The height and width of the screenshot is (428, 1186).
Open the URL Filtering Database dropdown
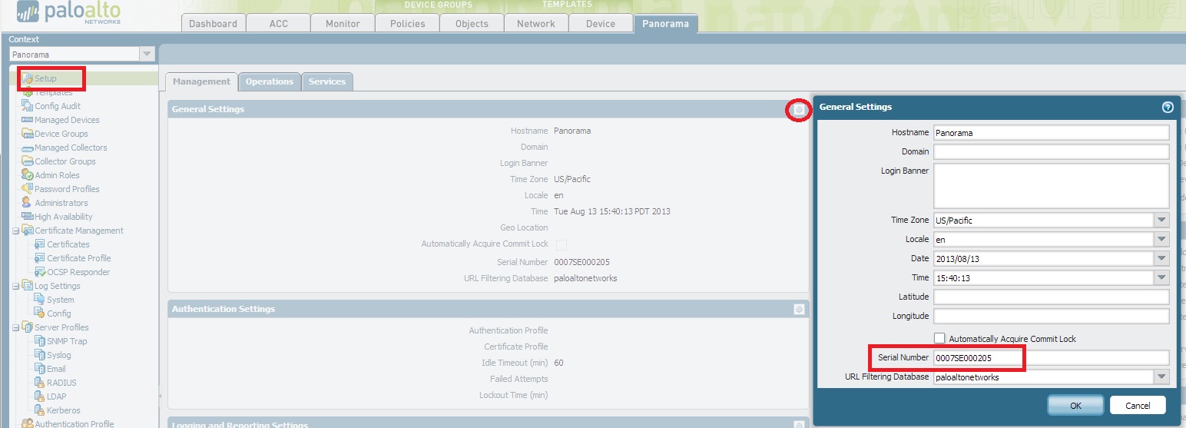coord(1161,377)
